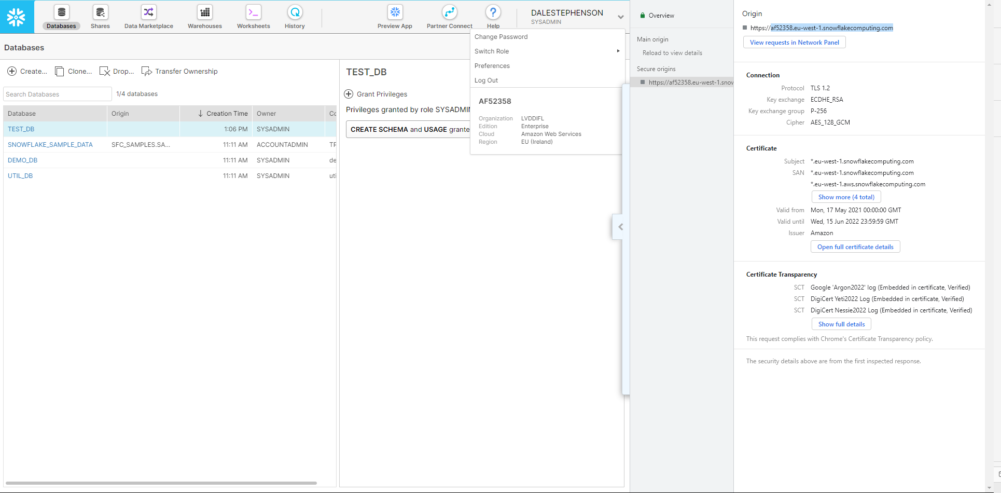Open Data Marketplace icon

[x=148, y=12]
